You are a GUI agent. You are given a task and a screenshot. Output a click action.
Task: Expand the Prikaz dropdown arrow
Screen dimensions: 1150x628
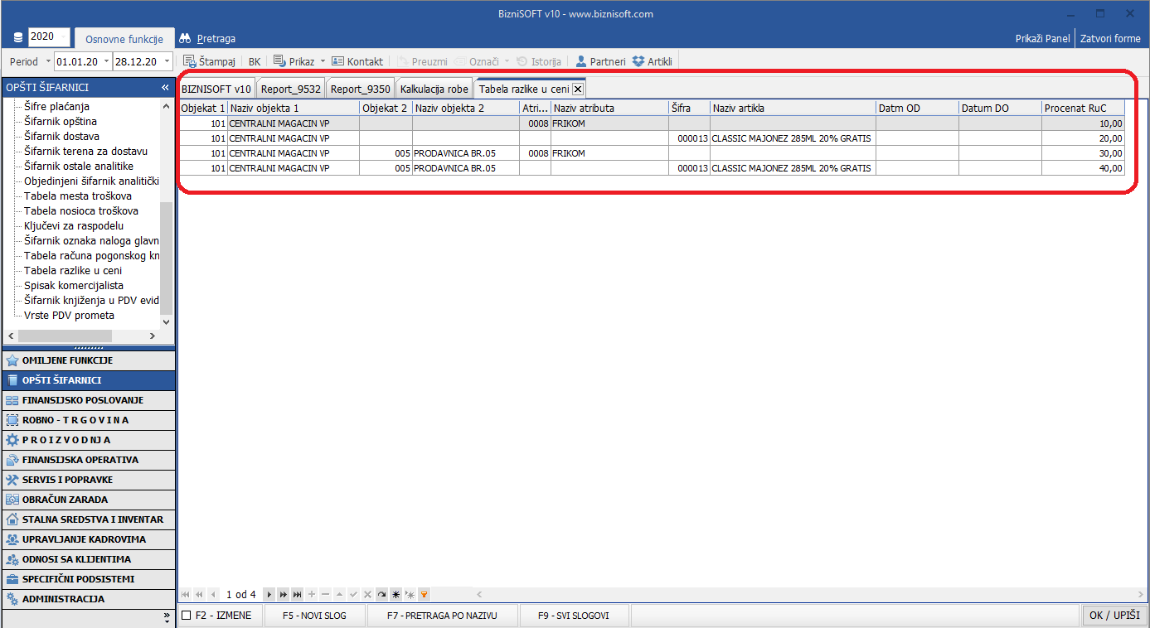tap(323, 61)
